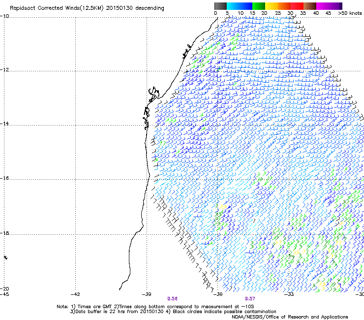This screenshot has width=364, height=320.
Task: Click the '40' legend scale label
Action: pos(316,13)
